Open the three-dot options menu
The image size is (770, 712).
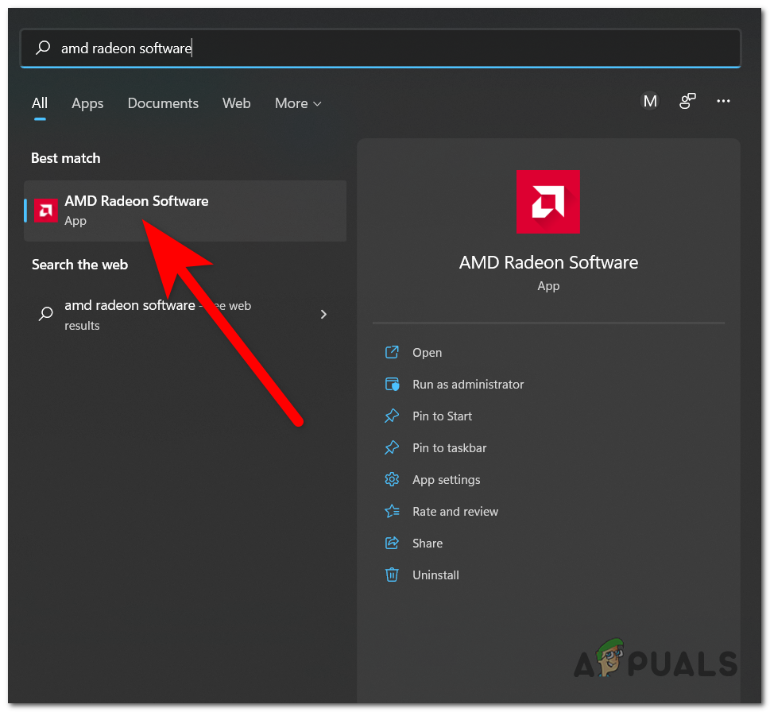click(723, 101)
